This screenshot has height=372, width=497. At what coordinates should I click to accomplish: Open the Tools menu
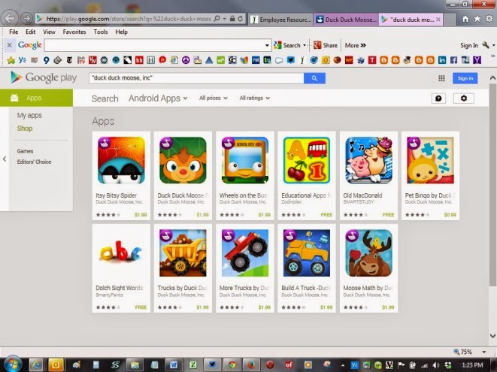coord(101,32)
